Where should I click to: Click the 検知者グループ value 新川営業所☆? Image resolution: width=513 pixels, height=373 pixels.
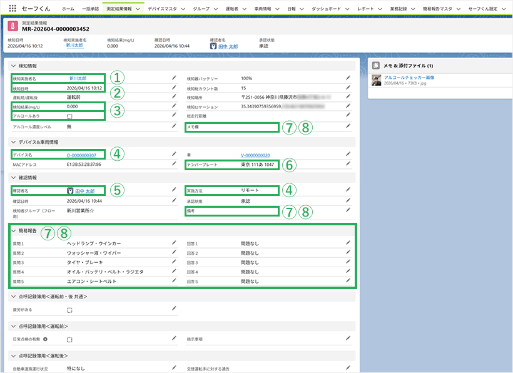(x=81, y=210)
